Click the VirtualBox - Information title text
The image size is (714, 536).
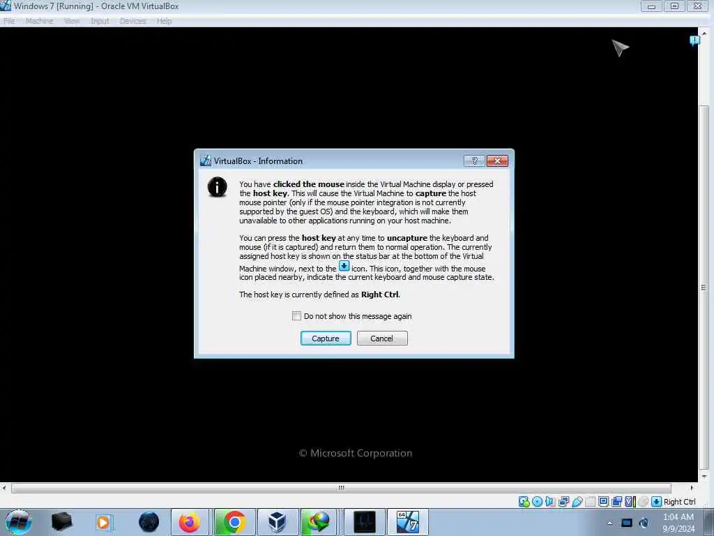258,161
